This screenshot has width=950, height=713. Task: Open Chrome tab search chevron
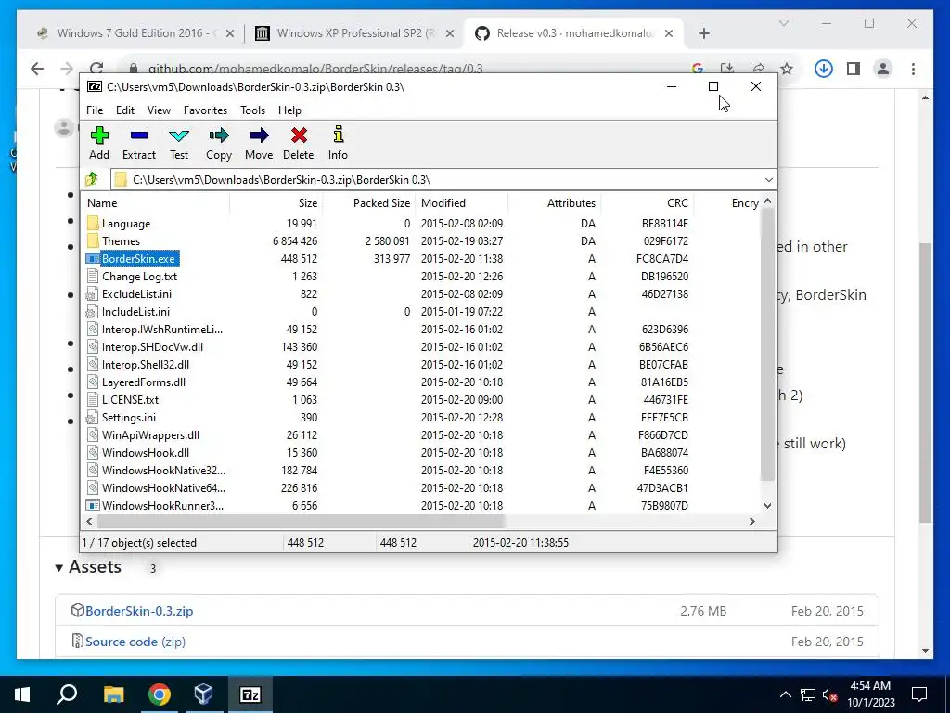click(x=783, y=23)
